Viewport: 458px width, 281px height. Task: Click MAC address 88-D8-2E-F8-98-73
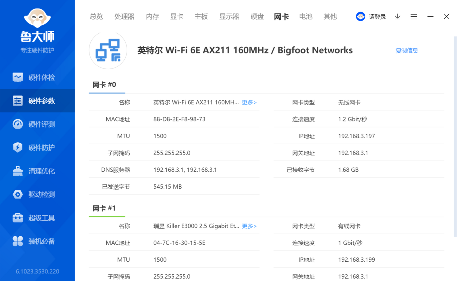click(179, 119)
